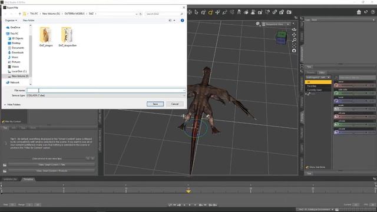The image size is (377, 212).
Task: Open the node selection dropdown in Parameters
Action: [318, 77]
